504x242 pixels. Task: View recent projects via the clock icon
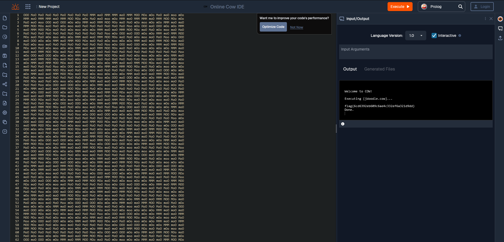pyautogui.click(x=4, y=37)
